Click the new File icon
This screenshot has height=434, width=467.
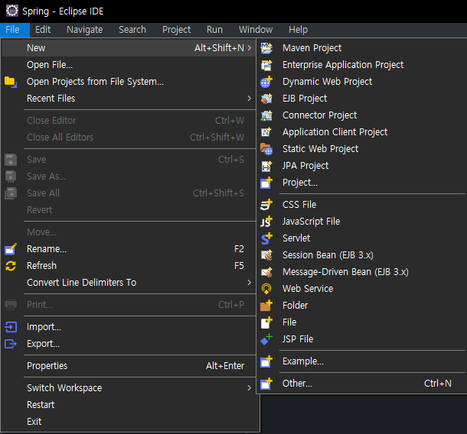click(x=266, y=322)
